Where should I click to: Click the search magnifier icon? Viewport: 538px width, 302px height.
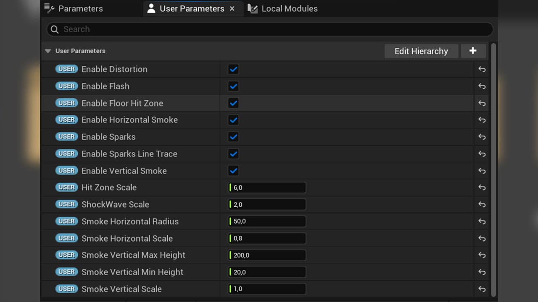[x=55, y=29]
